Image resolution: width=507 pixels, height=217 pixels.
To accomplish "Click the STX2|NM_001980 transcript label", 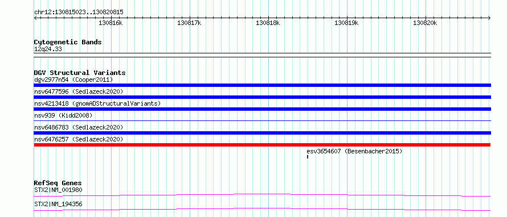I will 58,190.
